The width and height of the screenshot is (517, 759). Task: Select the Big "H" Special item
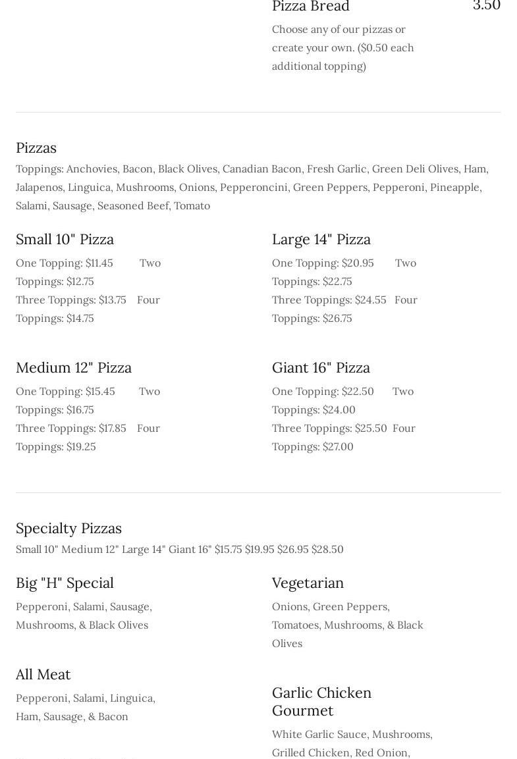point(65,583)
